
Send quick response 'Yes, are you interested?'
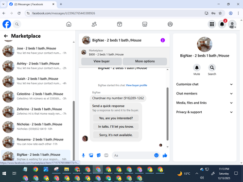point(116,118)
